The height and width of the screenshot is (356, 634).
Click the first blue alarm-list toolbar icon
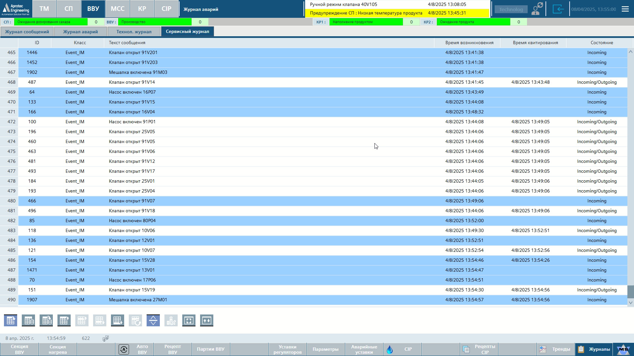click(11, 320)
